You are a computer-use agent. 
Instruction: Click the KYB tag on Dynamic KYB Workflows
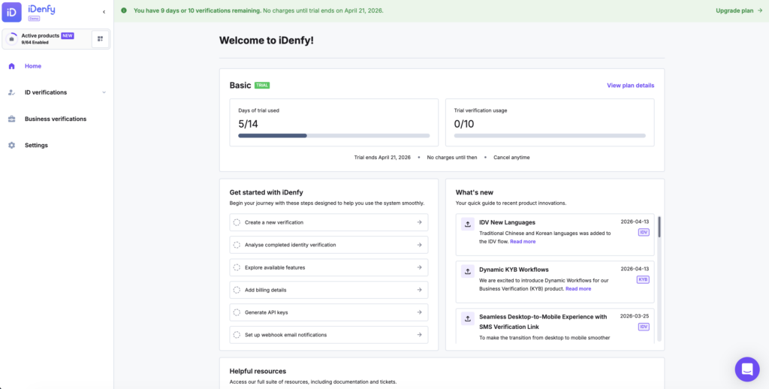643,279
